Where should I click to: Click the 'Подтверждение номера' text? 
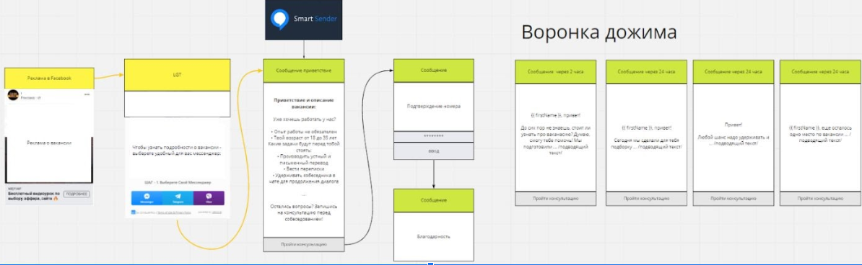point(434,107)
